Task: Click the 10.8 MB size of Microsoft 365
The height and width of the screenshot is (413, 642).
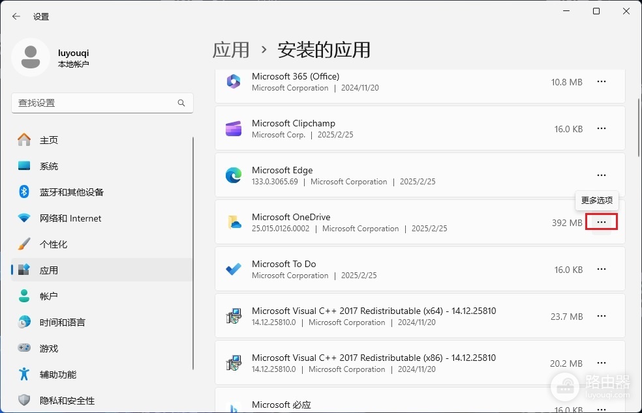Action: point(567,82)
